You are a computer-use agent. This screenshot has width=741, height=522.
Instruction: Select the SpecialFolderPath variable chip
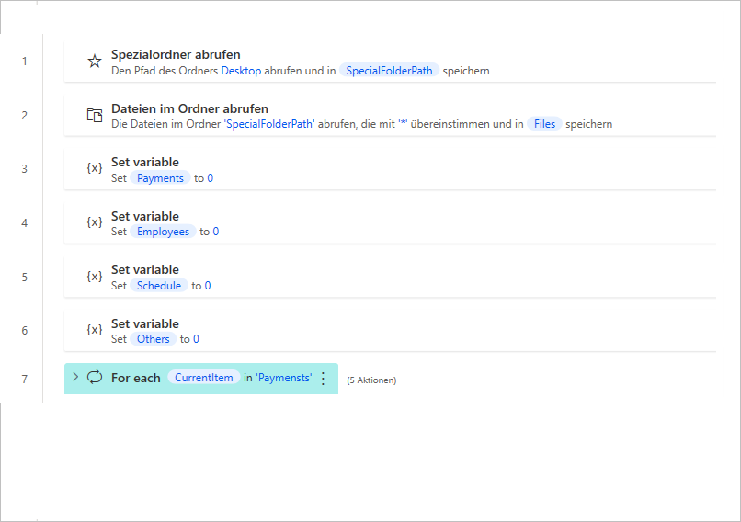pyautogui.click(x=389, y=71)
